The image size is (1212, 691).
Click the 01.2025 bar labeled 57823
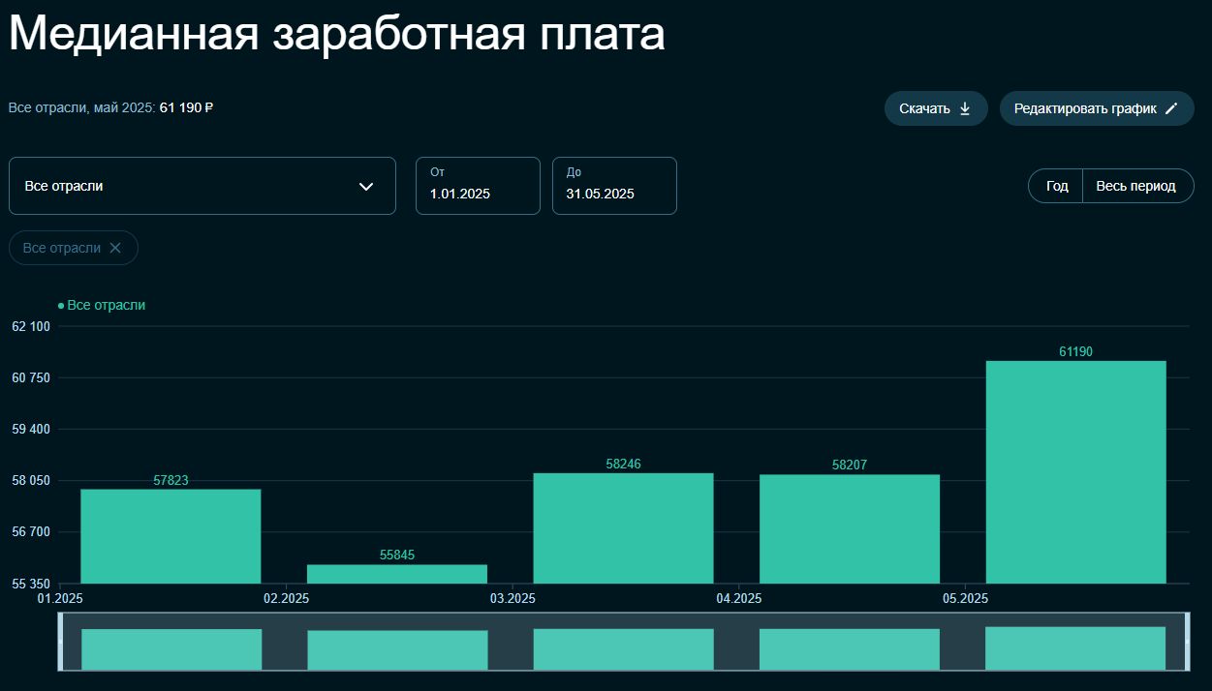[171, 536]
